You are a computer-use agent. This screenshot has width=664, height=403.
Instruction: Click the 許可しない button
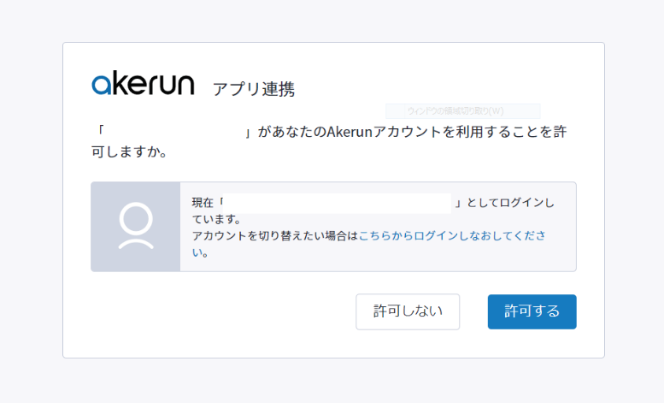pyautogui.click(x=408, y=311)
